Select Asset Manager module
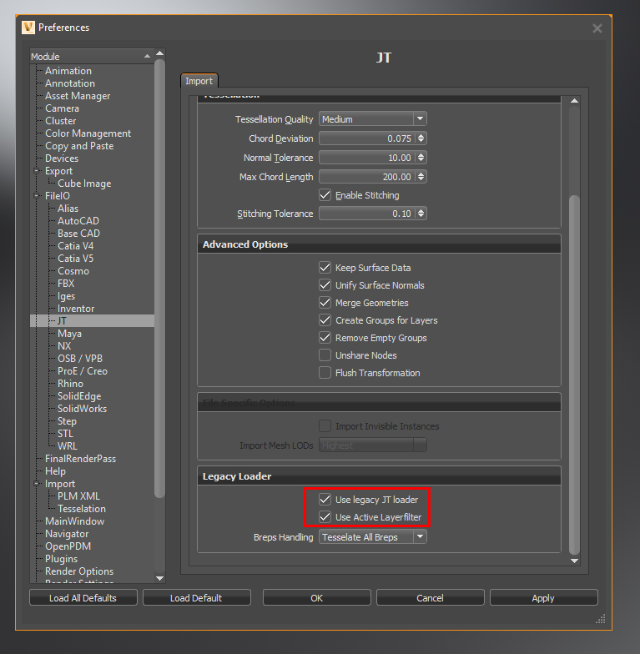The width and height of the screenshot is (640, 654). click(x=78, y=96)
